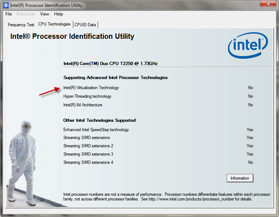Click the Intel(R) 64 Architecture label
The width and height of the screenshot is (279, 217).
click(83, 105)
